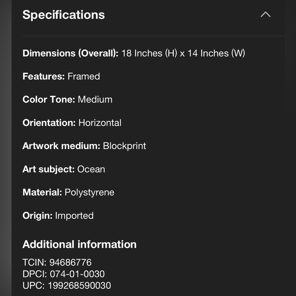Select the DPCI code 074-01-0030

pyautogui.click(x=77, y=274)
